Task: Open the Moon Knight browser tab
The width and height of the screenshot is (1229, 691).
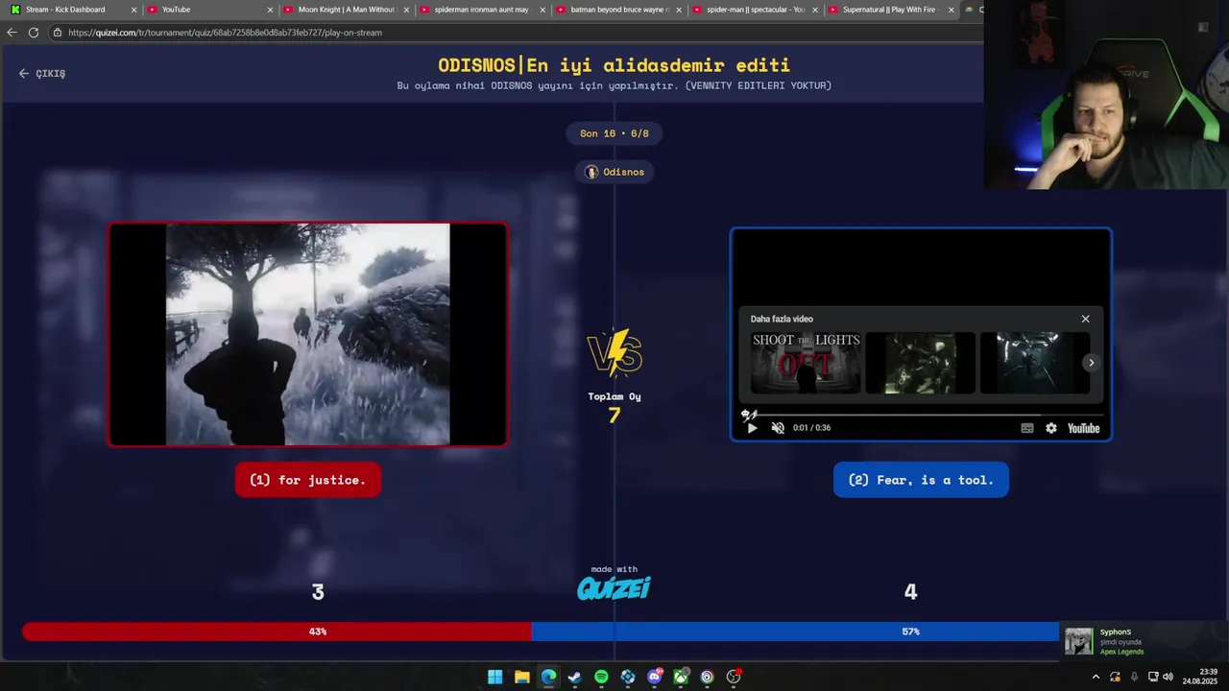Action: (346, 10)
